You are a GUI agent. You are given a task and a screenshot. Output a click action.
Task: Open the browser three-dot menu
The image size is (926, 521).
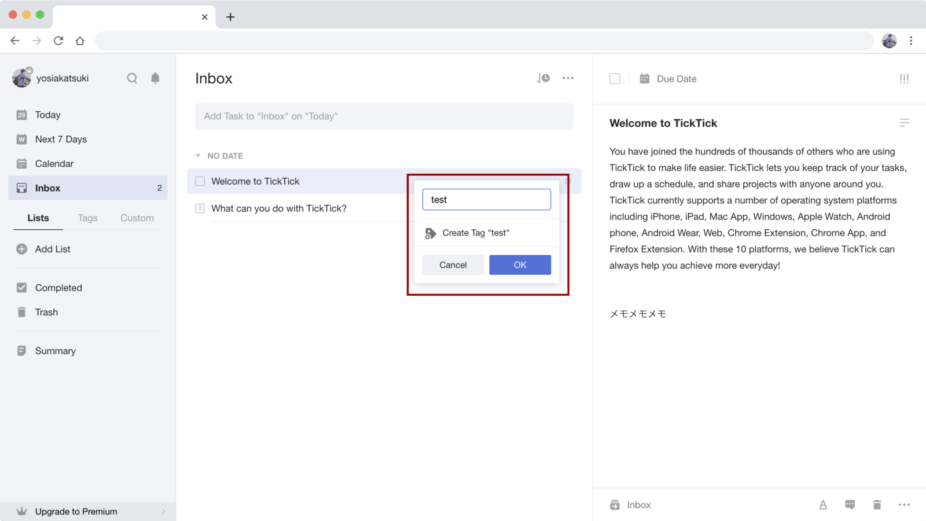tap(911, 41)
